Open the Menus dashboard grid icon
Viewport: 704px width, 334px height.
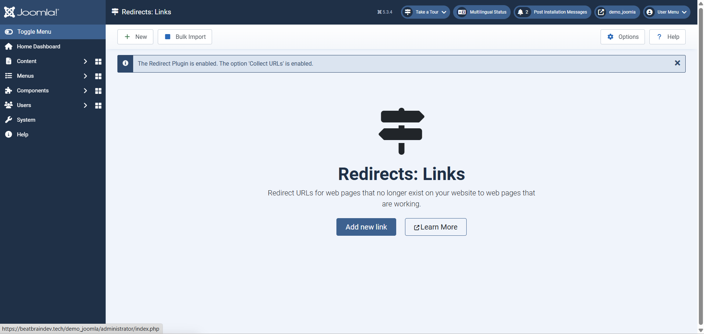click(98, 76)
